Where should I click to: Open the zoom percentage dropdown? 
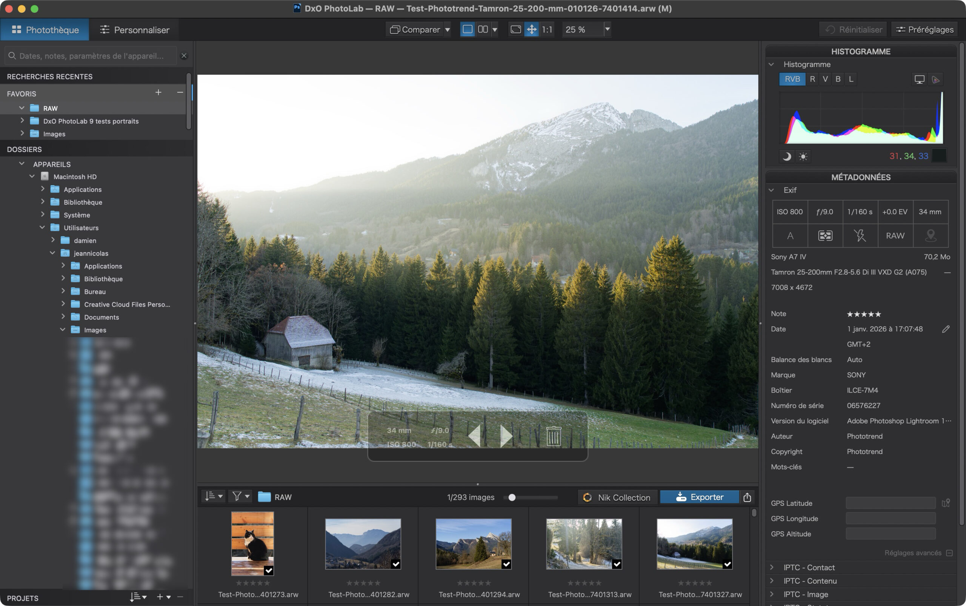[607, 29]
